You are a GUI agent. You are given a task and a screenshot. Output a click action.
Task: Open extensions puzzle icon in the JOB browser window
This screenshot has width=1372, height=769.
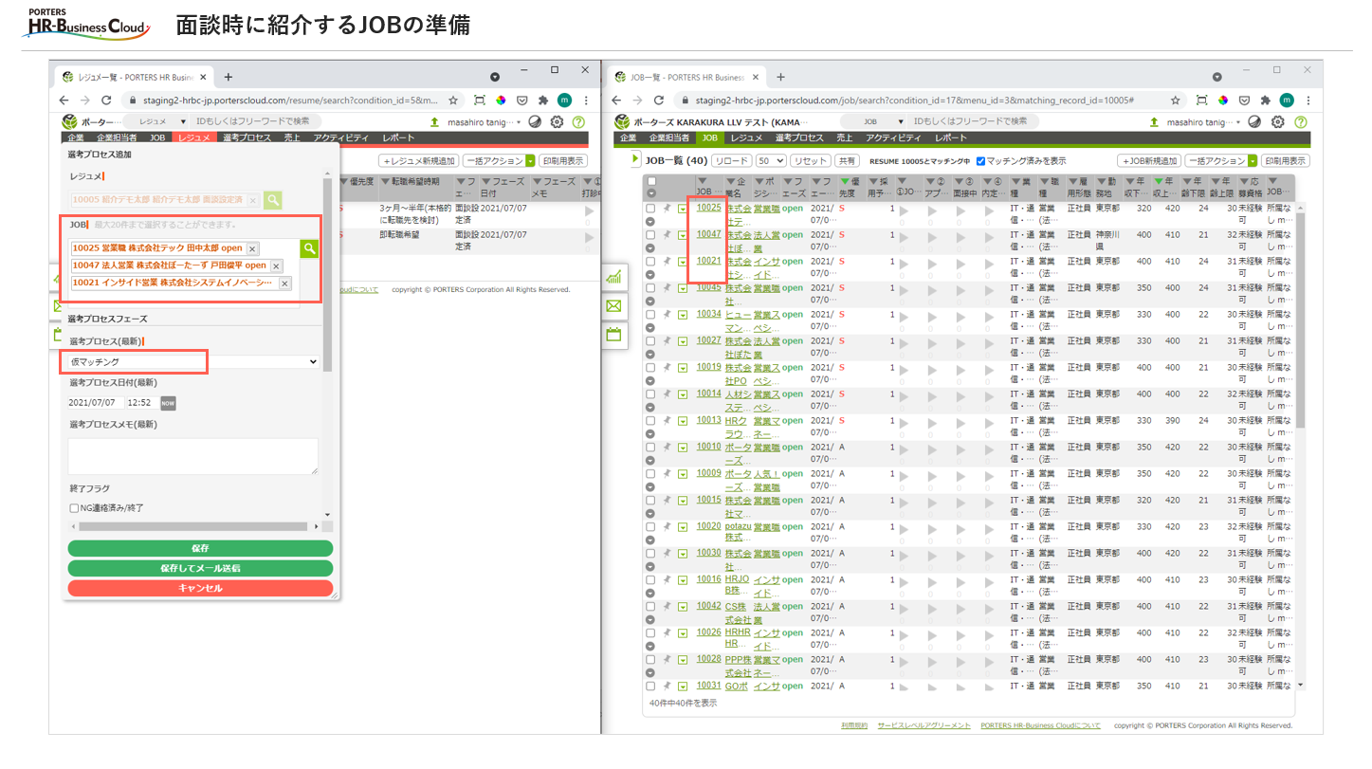click(x=1265, y=100)
